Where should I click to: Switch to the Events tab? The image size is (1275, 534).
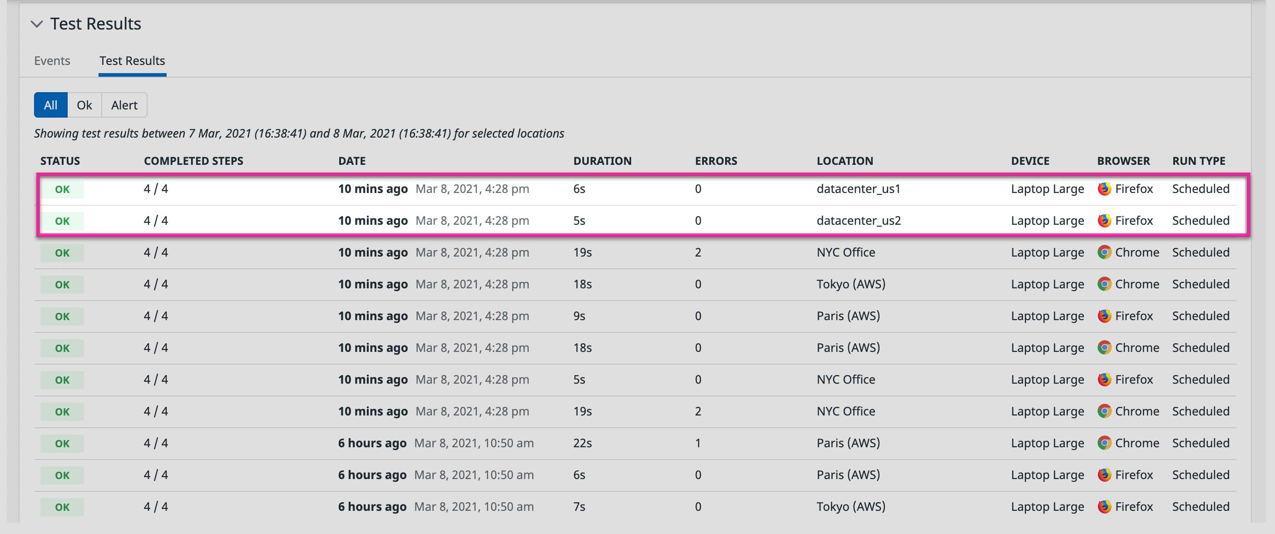tap(52, 60)
